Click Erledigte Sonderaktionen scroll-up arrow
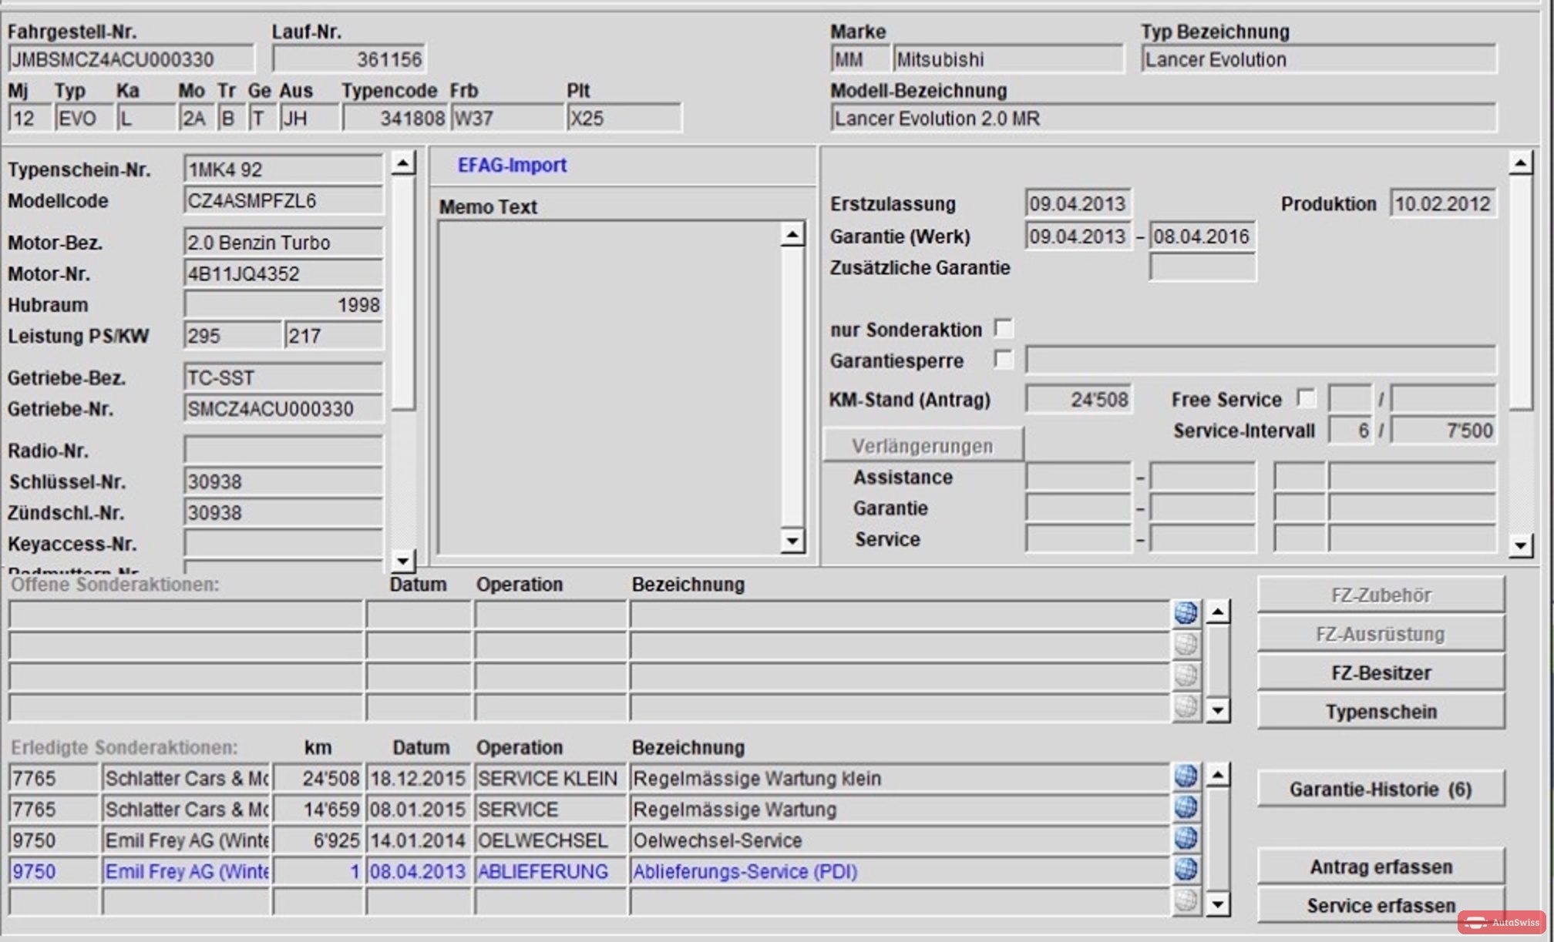 [1217, 774]
